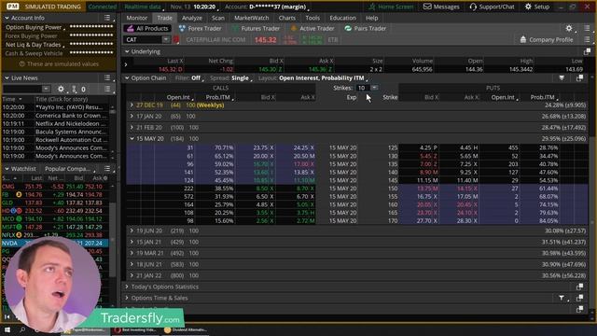Open the Live News settings gear
597x336 pixels.
tap(61, 90)
